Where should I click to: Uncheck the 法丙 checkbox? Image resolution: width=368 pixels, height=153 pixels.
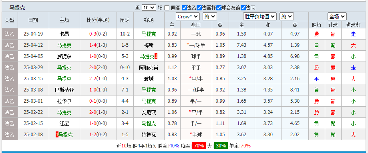(x=243, y=8)
